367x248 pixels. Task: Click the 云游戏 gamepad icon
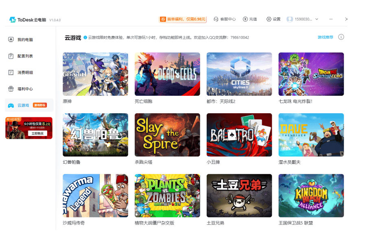11,105
